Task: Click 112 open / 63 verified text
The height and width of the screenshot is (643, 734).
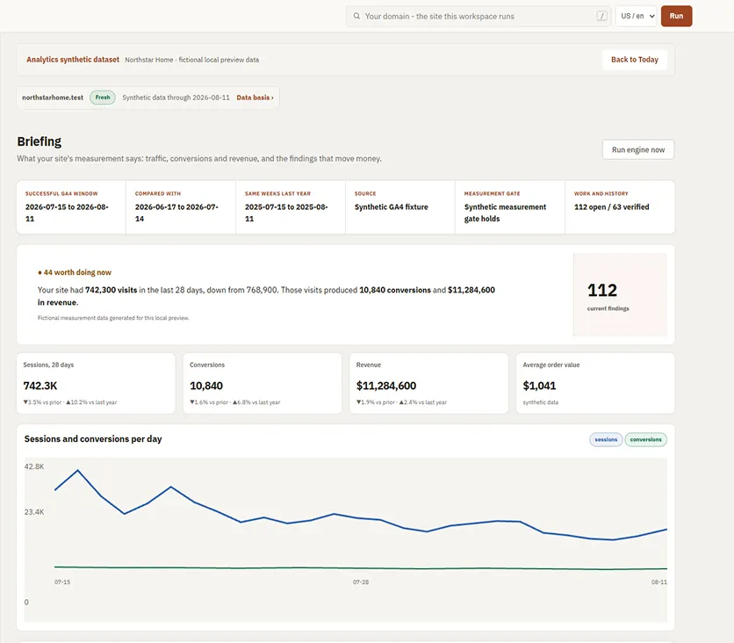Action: point(611,207)
